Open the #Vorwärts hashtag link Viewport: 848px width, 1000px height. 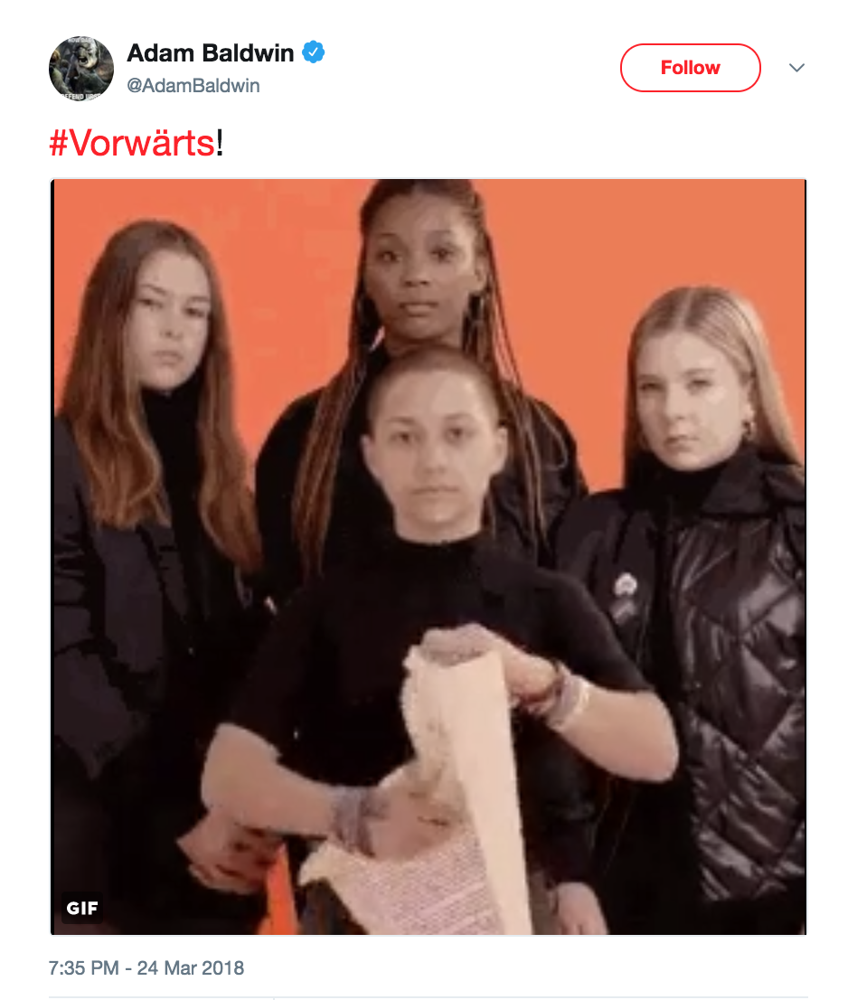[x=132, y=142]
